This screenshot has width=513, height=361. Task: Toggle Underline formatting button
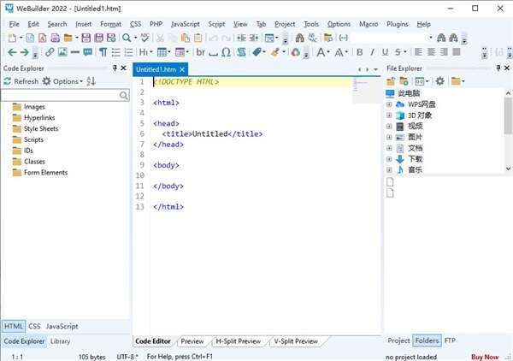(384, 52)
